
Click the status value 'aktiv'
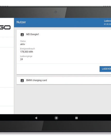tap(23, 44)
